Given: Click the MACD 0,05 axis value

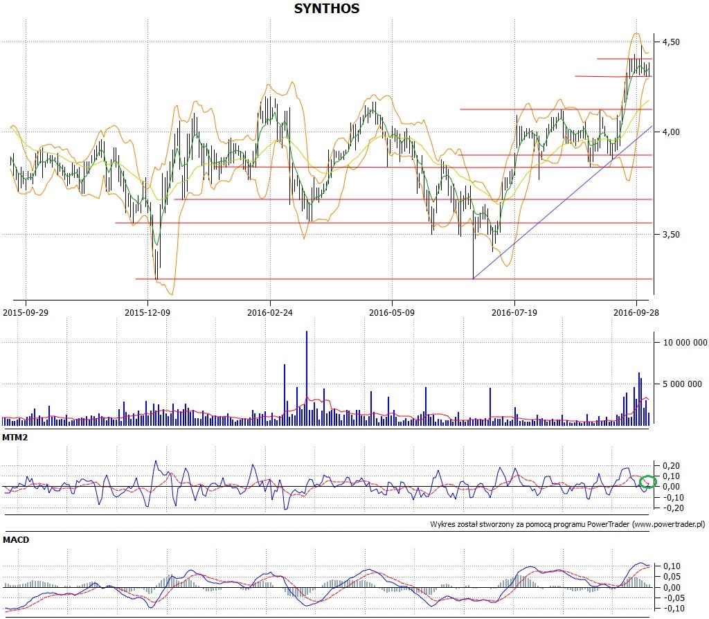Looking at the screenshot, I should [672, 577].
